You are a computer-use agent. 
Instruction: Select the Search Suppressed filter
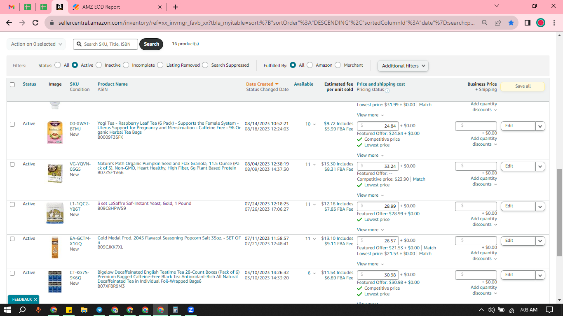[x=205, y=65]
